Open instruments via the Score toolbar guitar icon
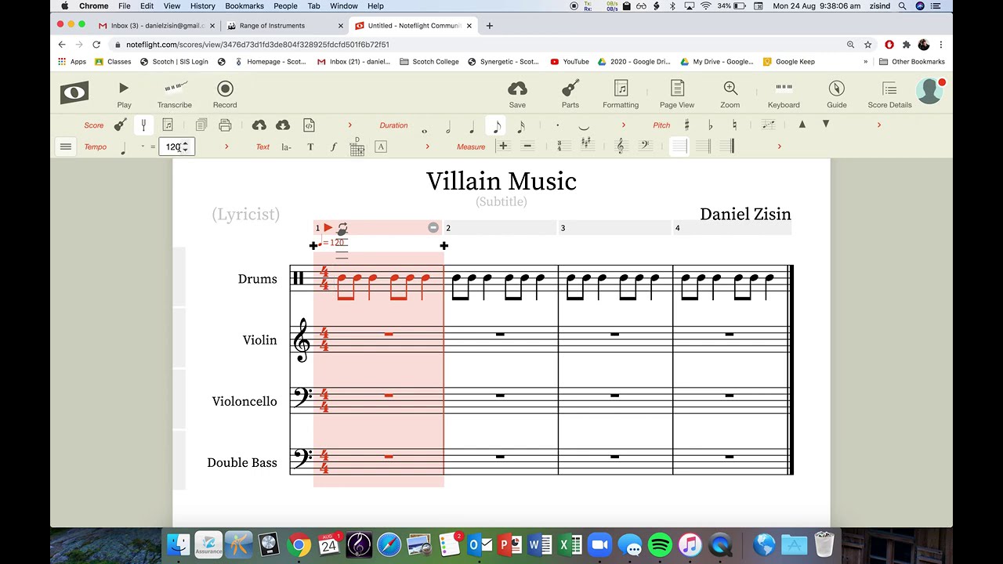Viewport: 1003px width, 564px height. 120,125
